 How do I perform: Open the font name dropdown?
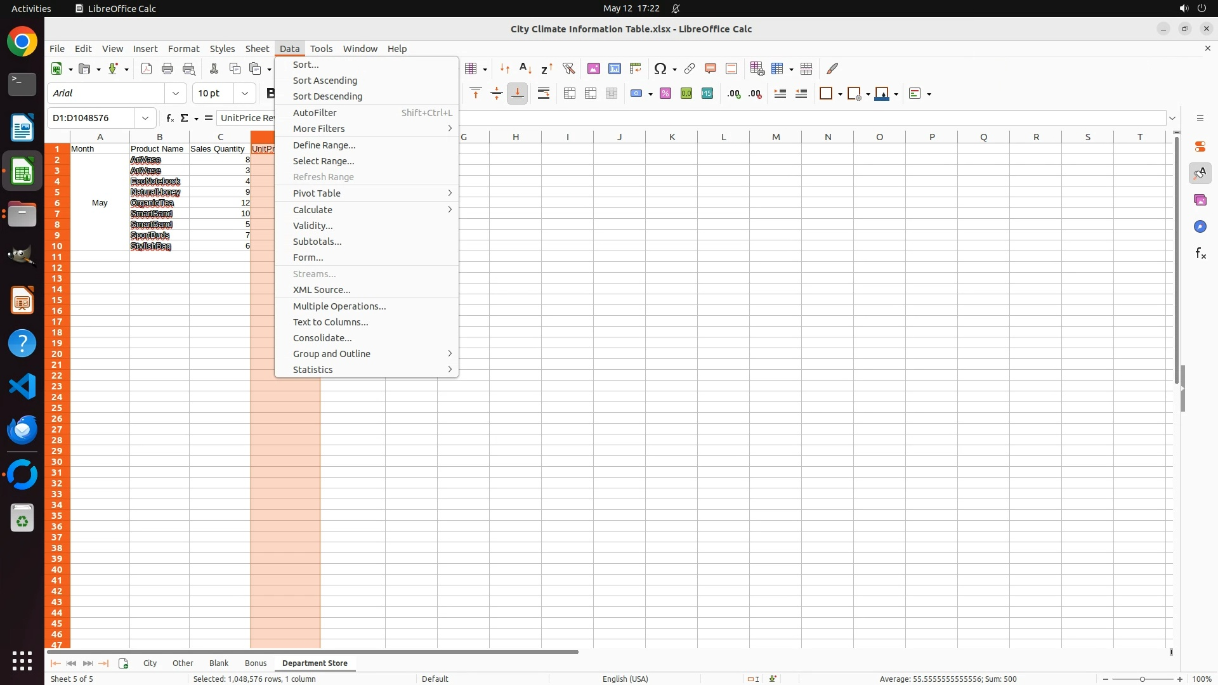coord(176,93)
